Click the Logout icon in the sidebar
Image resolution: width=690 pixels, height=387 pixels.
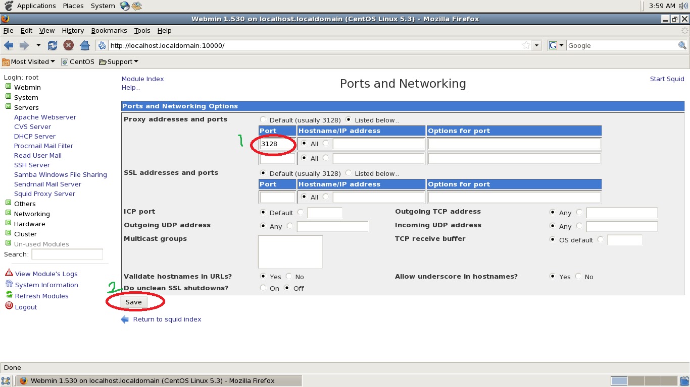(8, 306)
